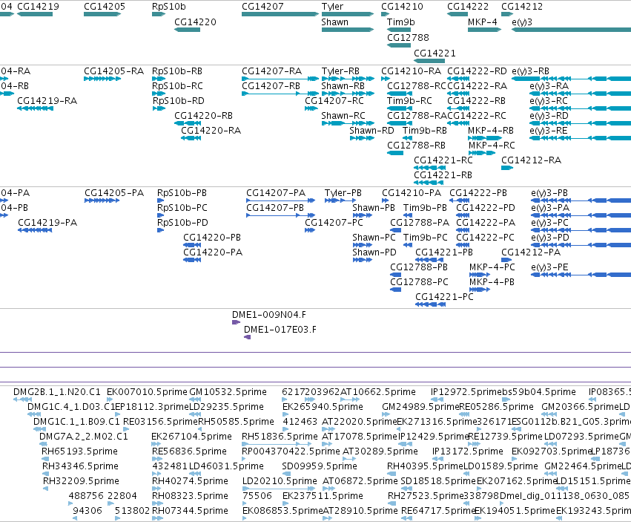Click the MKP-4-PB protein glyph
This screenshot has width=631, height=522.
480,290
